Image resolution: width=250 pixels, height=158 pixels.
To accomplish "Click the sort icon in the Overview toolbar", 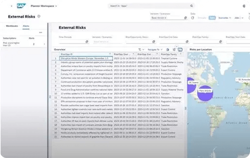I will click(174, 49).
